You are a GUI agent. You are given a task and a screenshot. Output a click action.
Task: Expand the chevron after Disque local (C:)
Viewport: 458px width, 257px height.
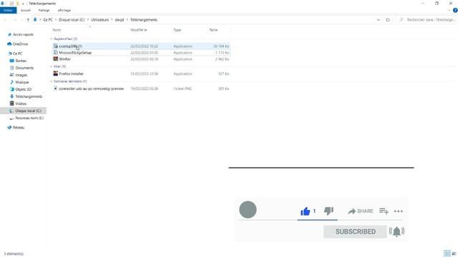pyautogui.click(x=88, y=20)
